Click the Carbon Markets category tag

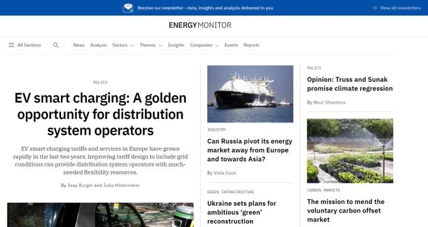point(324,190)
